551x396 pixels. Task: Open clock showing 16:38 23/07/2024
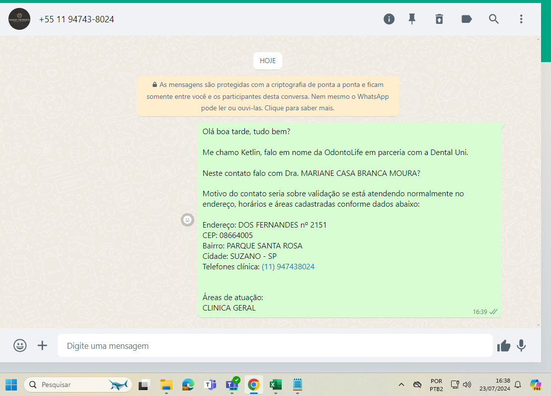point(495,385)
